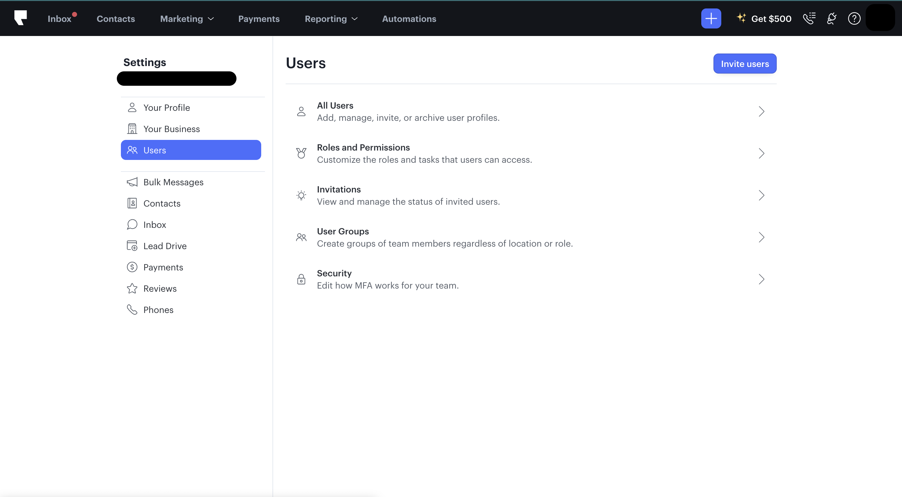Viewport: 902px width, 497px height.
Task: Open the phone calls icon in top bar
Action: click(x=809, y=18)
